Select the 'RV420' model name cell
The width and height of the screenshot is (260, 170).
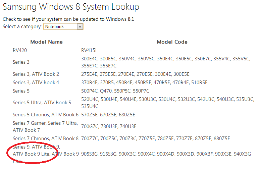pyautogui.click(x=20, y=50)
